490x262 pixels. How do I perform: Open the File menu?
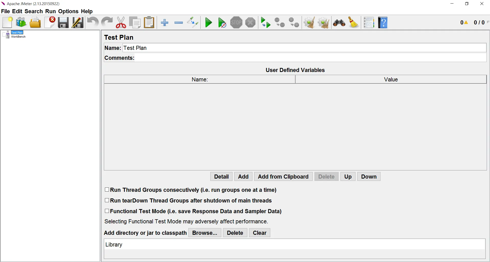tap(5, 11)
